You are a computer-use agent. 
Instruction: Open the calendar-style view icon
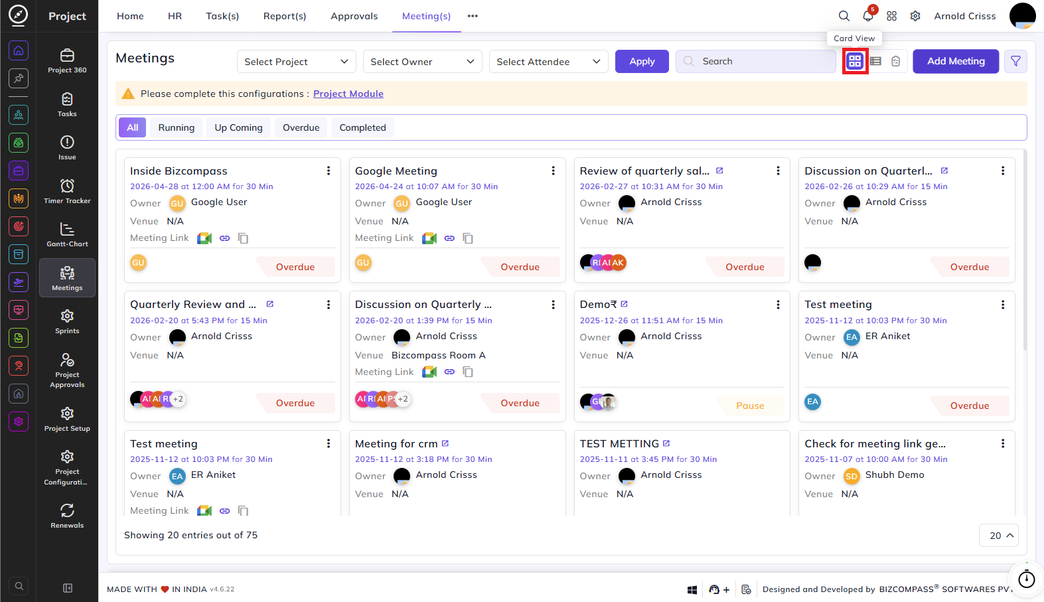(895, 61)
